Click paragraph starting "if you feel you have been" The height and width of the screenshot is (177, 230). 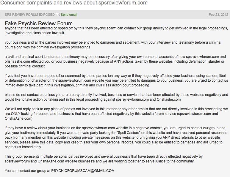116,80
